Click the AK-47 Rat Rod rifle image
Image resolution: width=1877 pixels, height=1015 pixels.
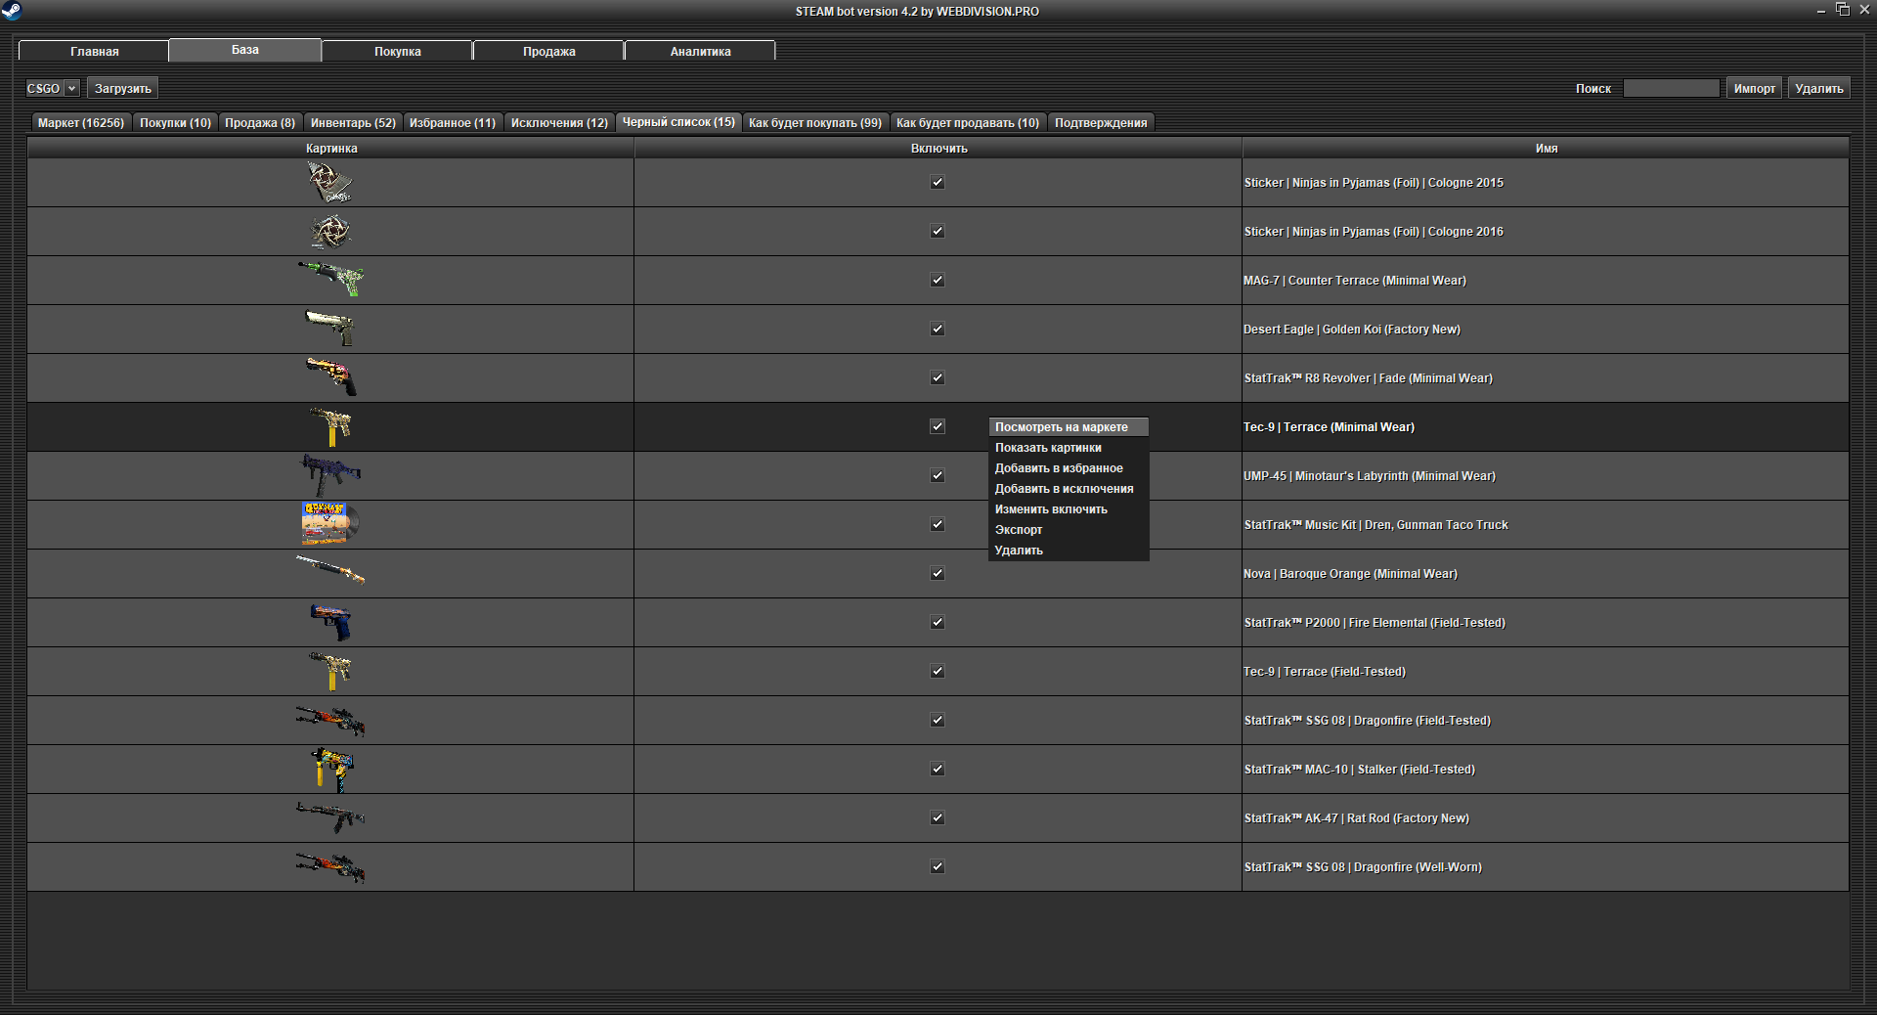tap(330, 816)
